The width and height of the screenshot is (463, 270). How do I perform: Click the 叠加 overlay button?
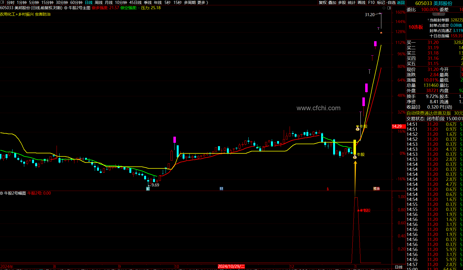tap(332, 3)
